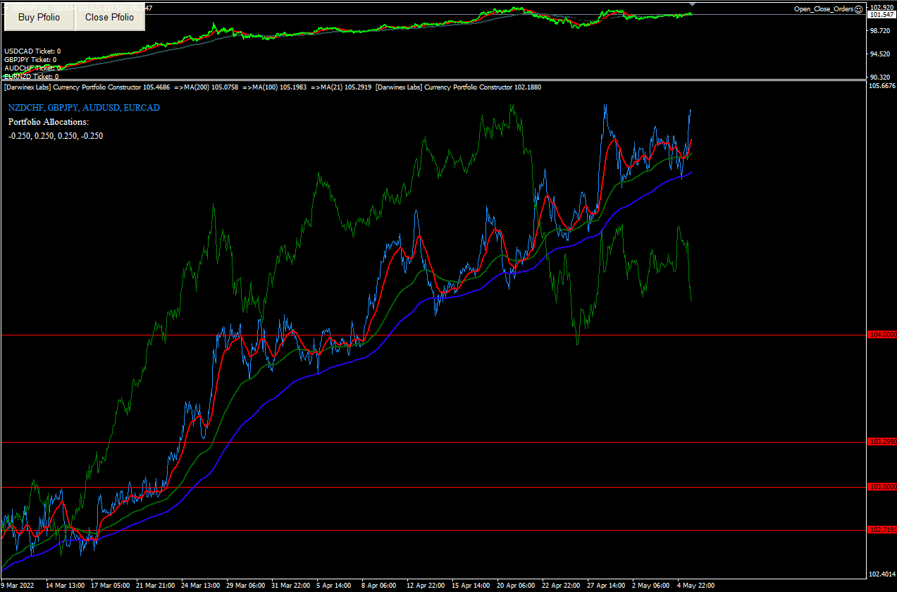
Task: Click the red 102.7191 price level label
Action: [882, 530]
